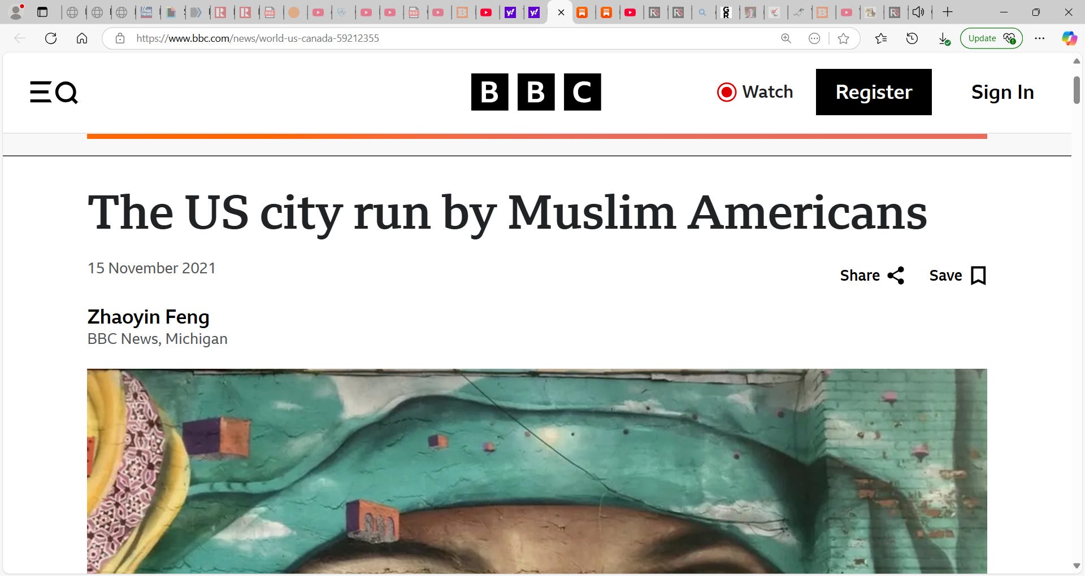Click the round three-dot address bar icon

pos(814,38)
